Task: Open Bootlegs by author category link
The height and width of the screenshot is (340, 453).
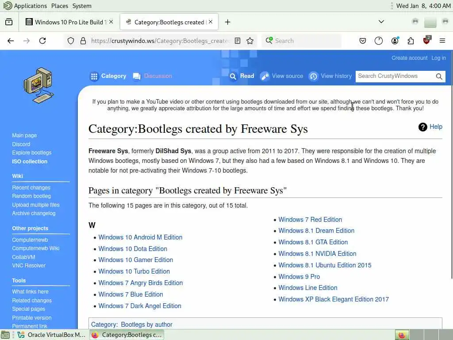Action: coord(146,325)
